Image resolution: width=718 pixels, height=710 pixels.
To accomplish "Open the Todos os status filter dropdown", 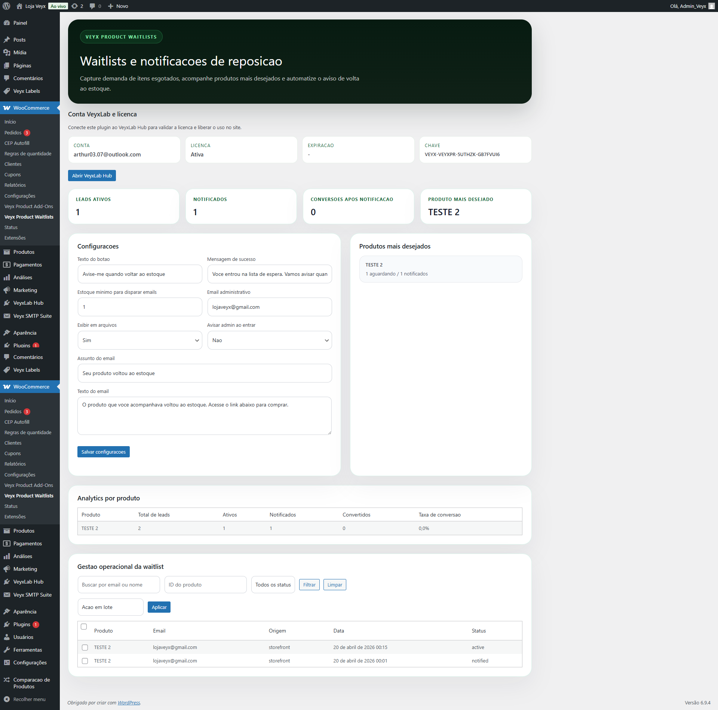I will coord(273,584).
